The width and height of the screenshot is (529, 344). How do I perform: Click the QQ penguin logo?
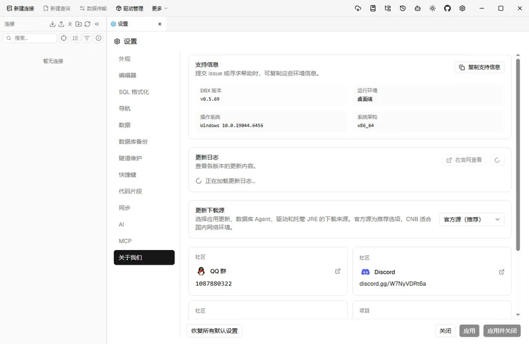point(201,271)
